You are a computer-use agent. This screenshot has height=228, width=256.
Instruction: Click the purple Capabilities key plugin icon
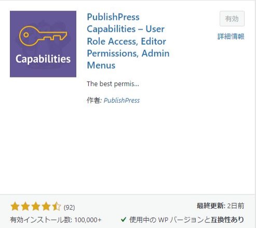(43, 44)
